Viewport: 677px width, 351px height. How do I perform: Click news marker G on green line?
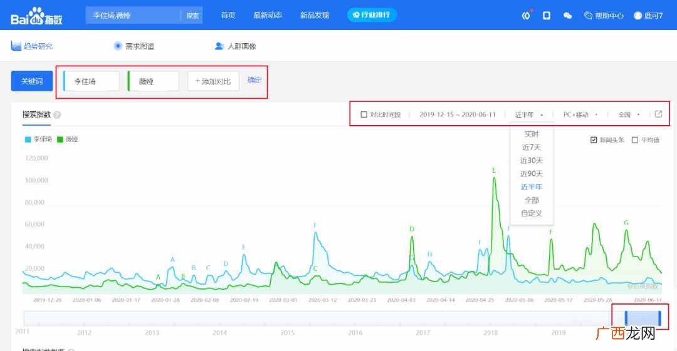pyautogui.click(x=626, y=223)
